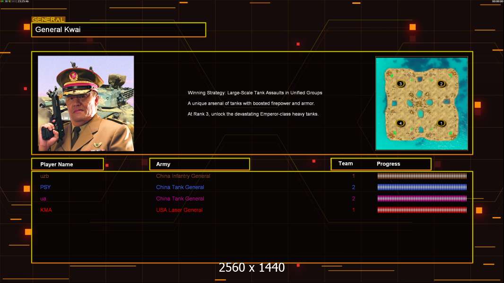This screenshot has width=504, height=283.
Task: Select player uzb in the list
Action: click(x=44, y=176)
